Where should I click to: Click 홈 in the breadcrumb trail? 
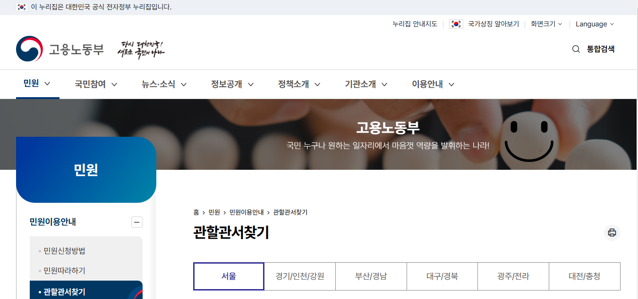coord(196,212)
